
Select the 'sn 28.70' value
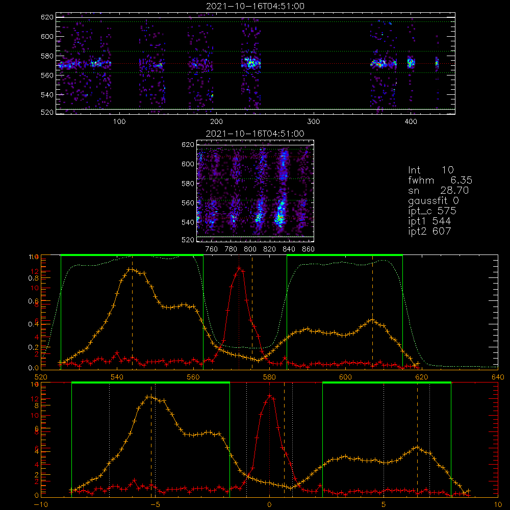click(x=439, y=190)
